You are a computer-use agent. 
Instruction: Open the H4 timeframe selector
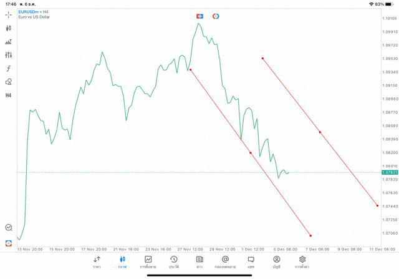[x=9, y=95]
